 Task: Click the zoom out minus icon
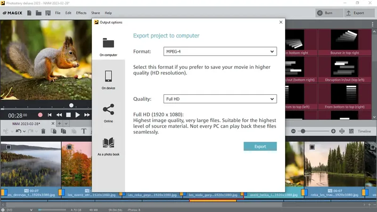(x=293, y=131)
